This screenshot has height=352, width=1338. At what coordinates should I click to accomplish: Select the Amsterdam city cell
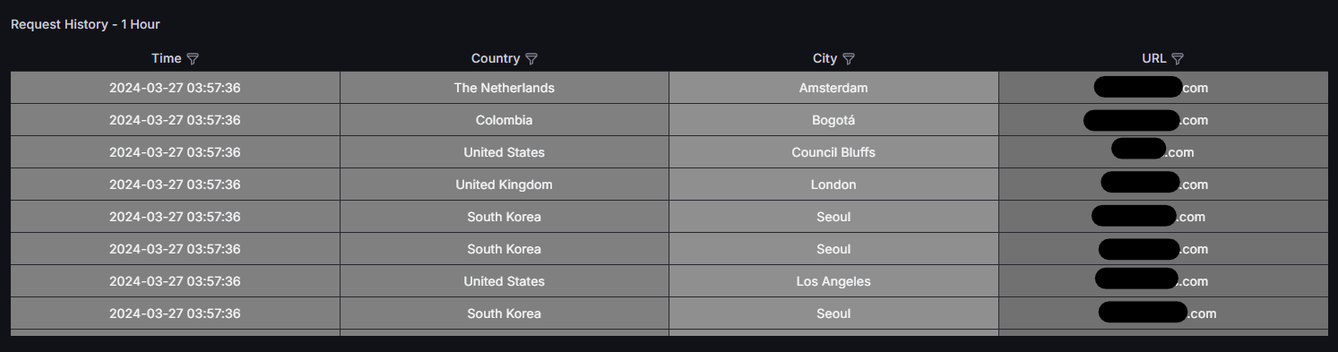click(833, 88)
